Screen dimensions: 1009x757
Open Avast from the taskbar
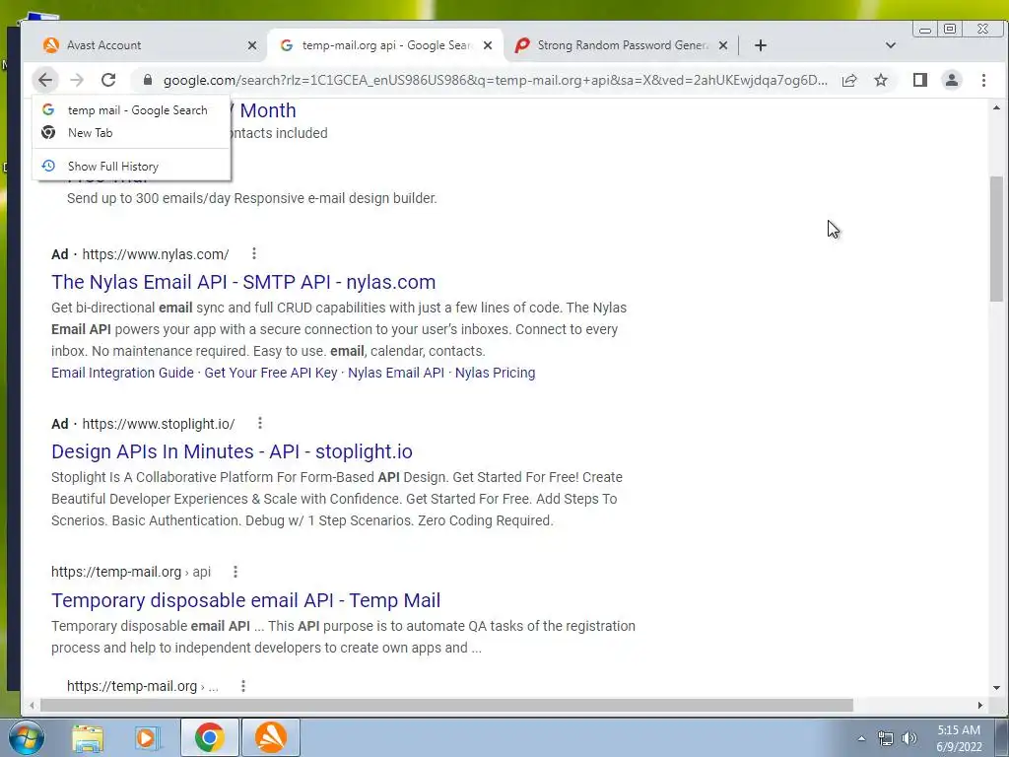click(x=271, y=737)
